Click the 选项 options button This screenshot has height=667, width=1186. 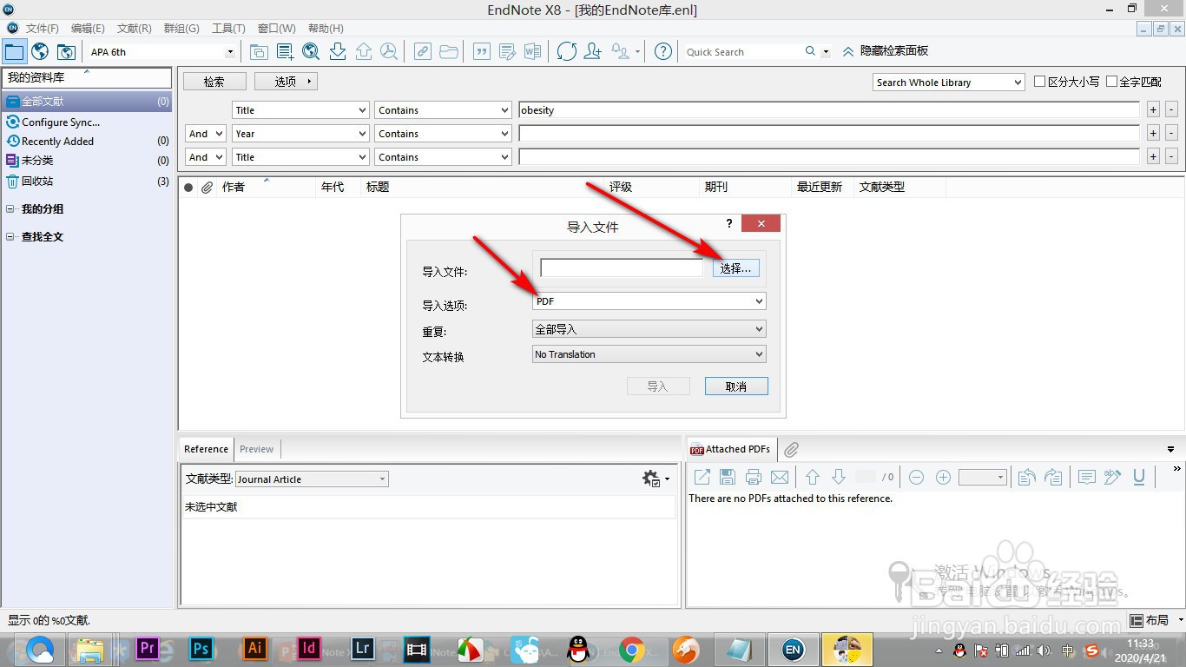point(286,82)
